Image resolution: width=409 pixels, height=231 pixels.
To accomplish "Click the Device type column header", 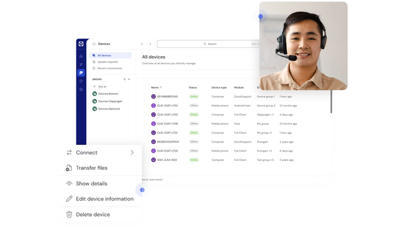I will (x=219, y=88).
